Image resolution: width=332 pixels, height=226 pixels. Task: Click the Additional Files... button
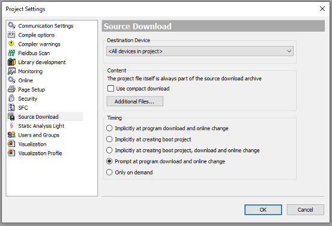pyautogui.click(x=135, y=101)
